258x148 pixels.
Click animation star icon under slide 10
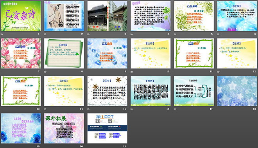coord(132,72)
